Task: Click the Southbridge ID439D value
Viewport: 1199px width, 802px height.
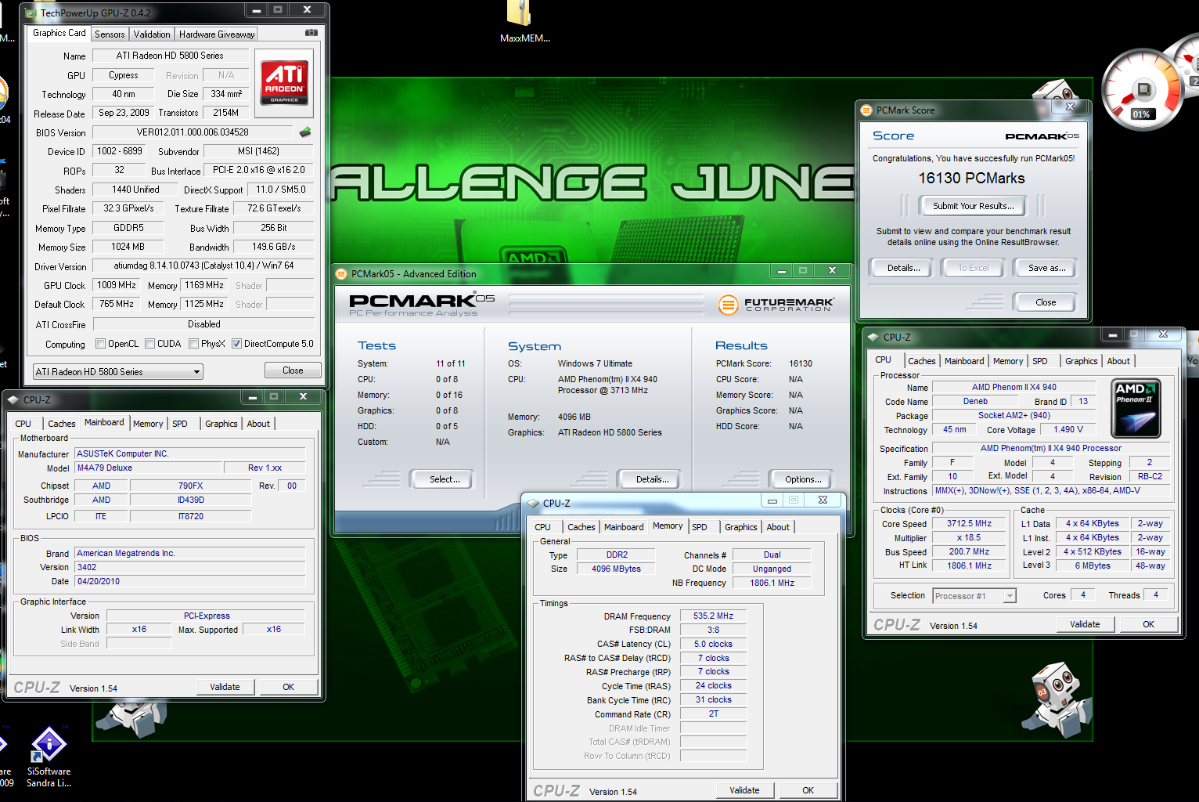Action: point(190,500)
